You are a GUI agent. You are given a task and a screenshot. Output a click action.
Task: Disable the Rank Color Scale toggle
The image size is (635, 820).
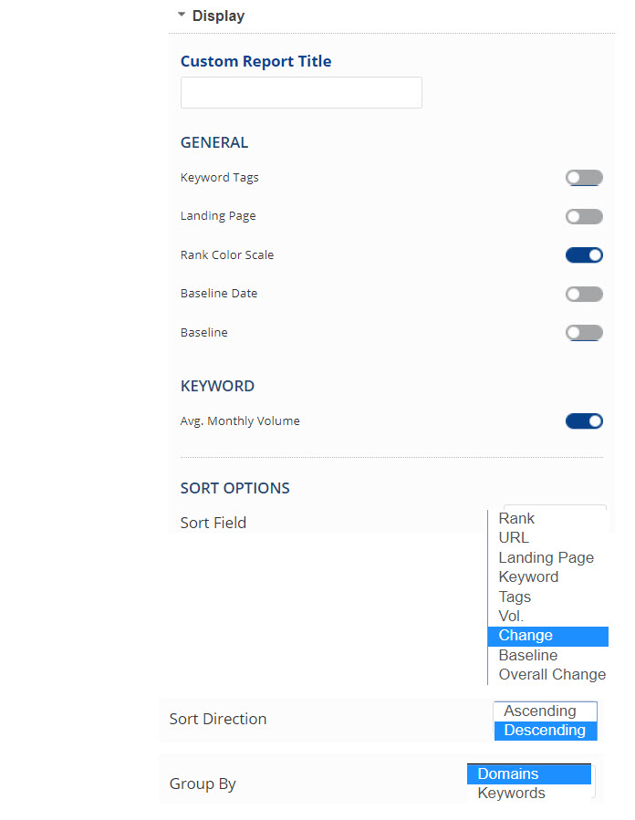click(x=584, y=255)
